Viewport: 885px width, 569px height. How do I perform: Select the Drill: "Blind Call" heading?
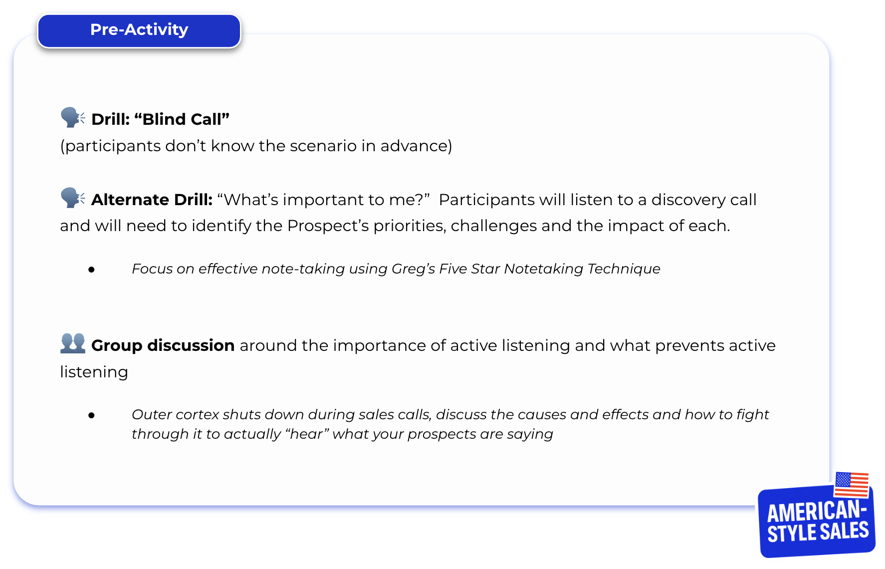pyautogui.click(x=160, y=119)
